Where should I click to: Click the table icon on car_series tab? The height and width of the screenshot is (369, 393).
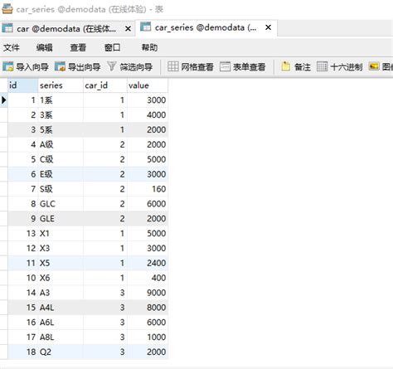pyautogui.click(x=145, y=27)
